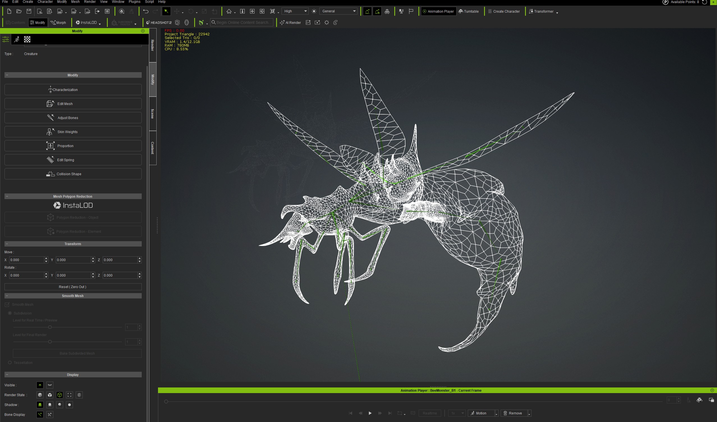This screenshot has width=717, height=422.
Task: Open the Character menu
Action: pos(45,2)
